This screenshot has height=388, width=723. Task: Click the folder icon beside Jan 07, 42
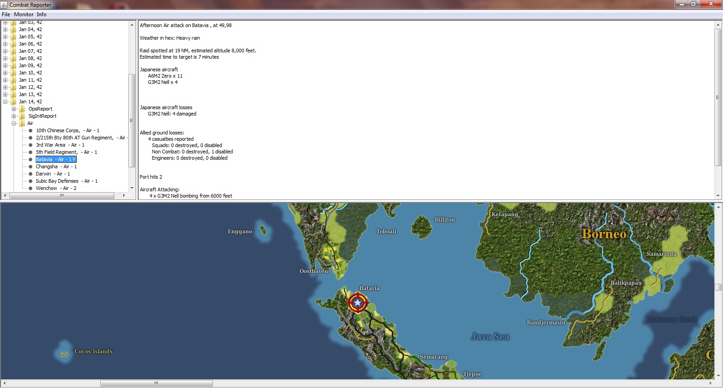pos(14,51)
